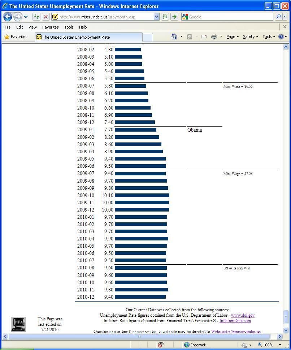Open the Safety dropdown menu
Image resolution: width=291 pixels, height=350 pixels.
(x=250, y=37)
